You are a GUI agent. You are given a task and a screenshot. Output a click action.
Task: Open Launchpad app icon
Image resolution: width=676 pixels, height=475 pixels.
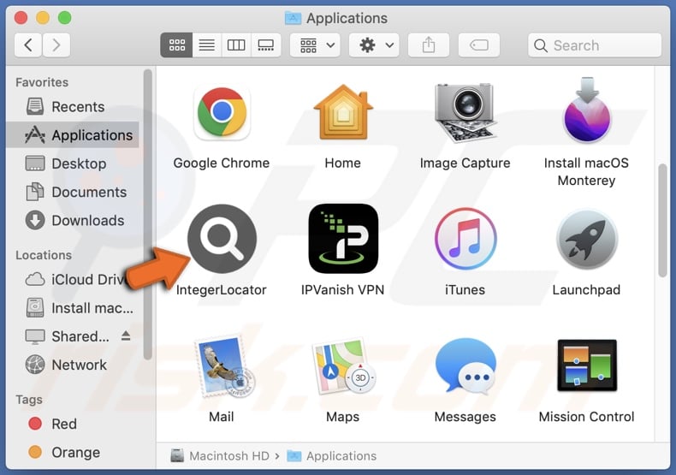pos(587,240)
